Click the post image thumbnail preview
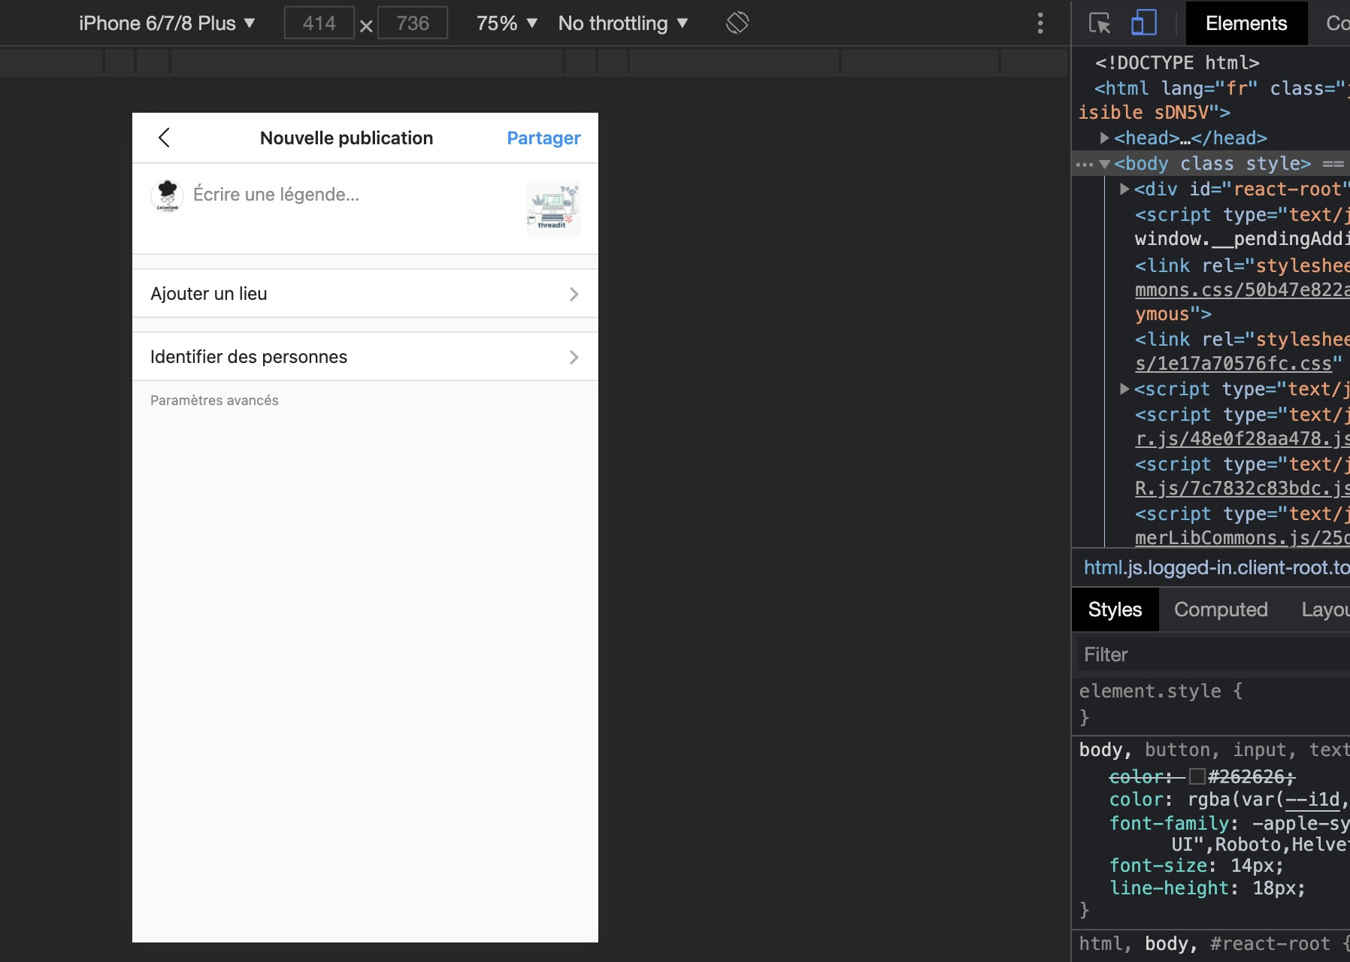Screen dimensions: 1350x962 click(554, 208)
